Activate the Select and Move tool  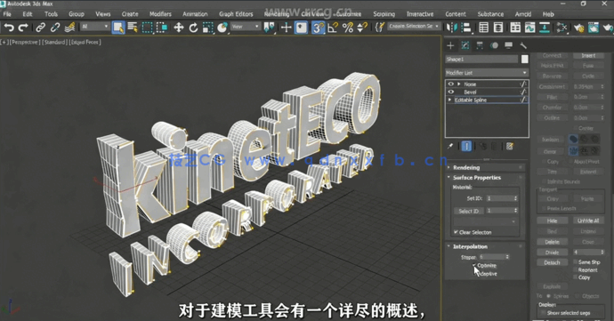[179, 28]
